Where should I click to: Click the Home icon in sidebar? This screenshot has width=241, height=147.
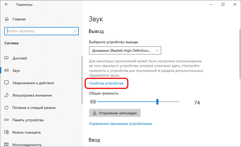(x=7, y=19)
